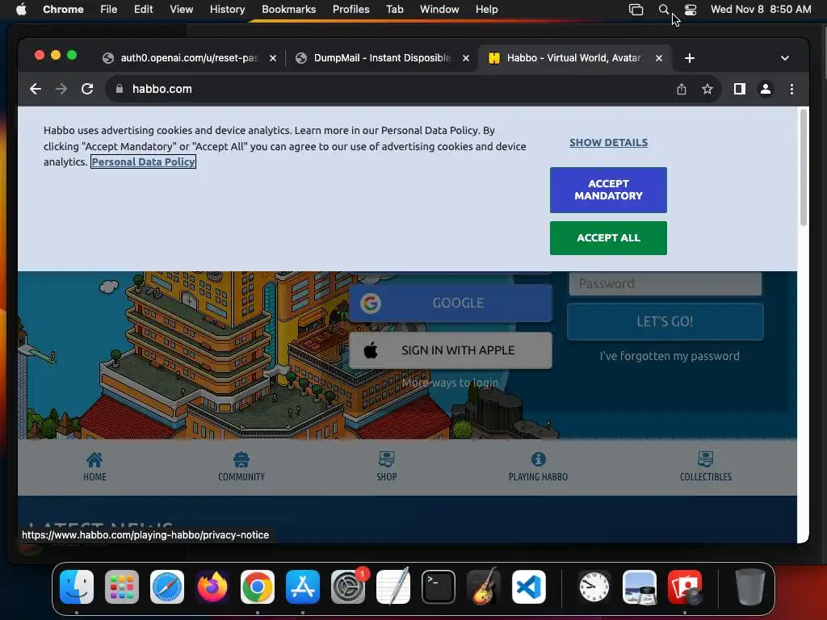
Task: Open Trash from the dock
Action: click(x=750, y=587)
